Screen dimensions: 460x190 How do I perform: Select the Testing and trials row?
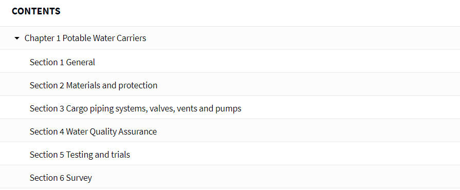click(x=230, y=155)
